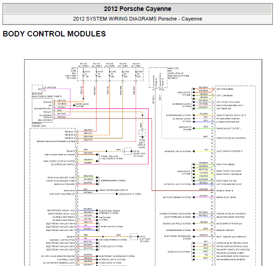Select the 'SHIFT INTERLOCK SYSTEM' reference
Screen dimensions: 274x266
tap(178, 217)
